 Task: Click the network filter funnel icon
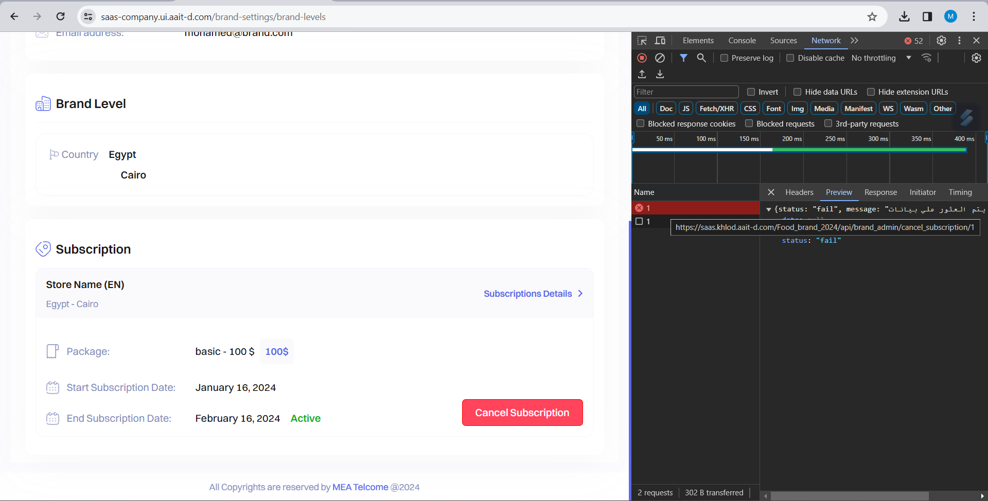click(683, 58)
